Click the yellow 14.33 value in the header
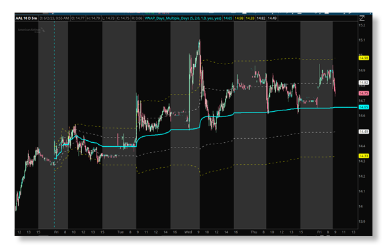387x248 pixels. pyautogui.click(x=250, y=19)
